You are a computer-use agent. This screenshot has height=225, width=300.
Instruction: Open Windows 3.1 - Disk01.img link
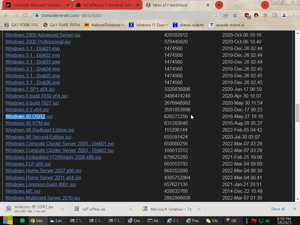click(33, 48)
